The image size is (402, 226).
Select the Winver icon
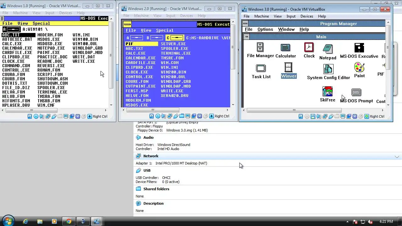[x=289, y=70]
